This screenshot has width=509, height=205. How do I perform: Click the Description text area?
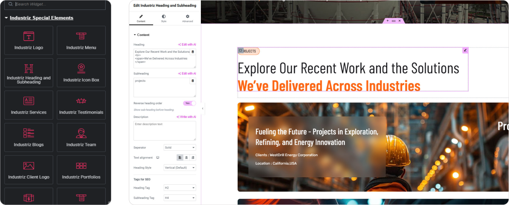point(165,131)
